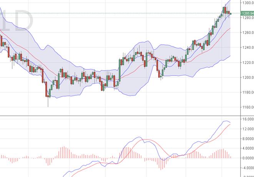Viewport: 254px width, 177px height.
Task: Click the 0.0000 MACD axis label
Action: pyautogui.click(x=247, y=158)
